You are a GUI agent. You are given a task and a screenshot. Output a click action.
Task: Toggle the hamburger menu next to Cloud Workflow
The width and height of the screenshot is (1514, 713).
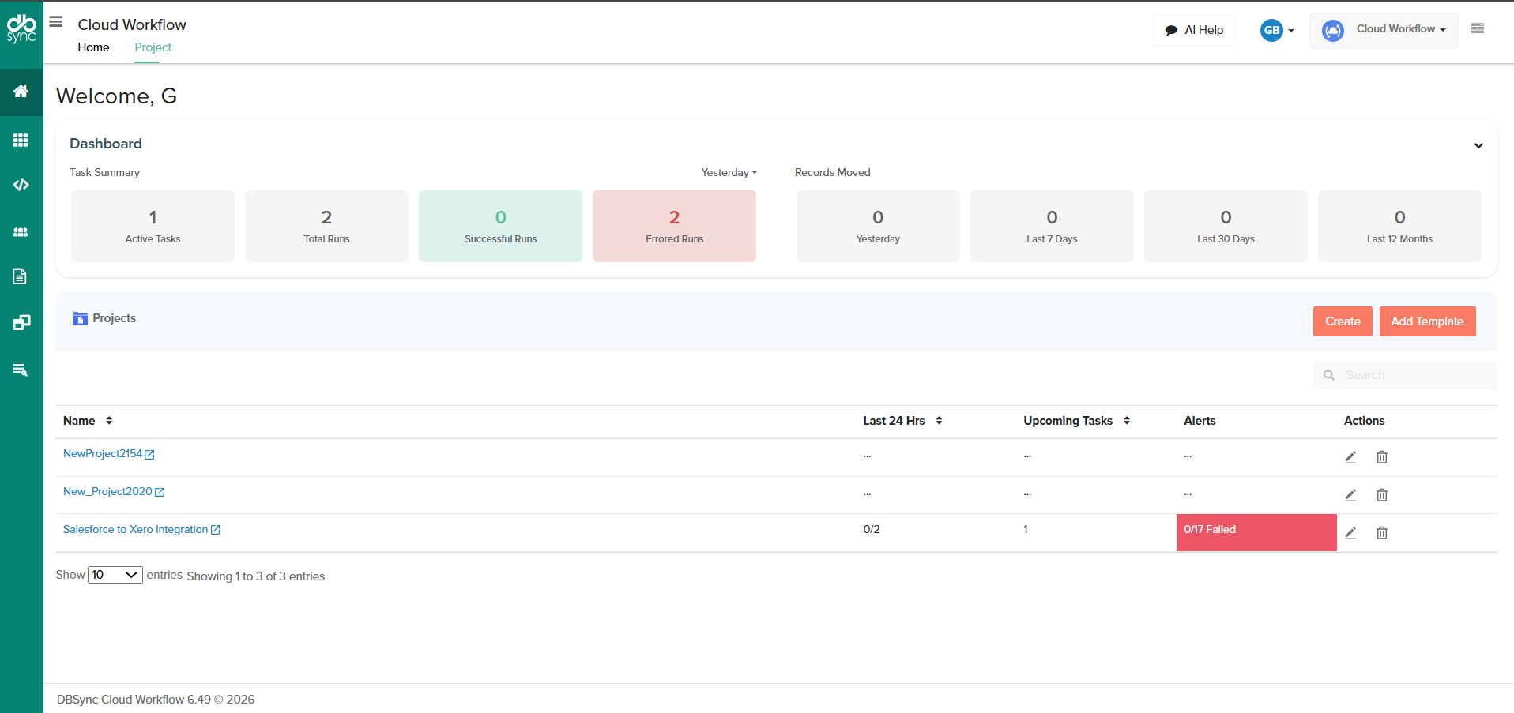coord(56,22)
